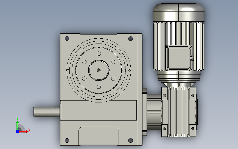
Task: Select the top bolt hole of the output flange
Action: (99, 54)
